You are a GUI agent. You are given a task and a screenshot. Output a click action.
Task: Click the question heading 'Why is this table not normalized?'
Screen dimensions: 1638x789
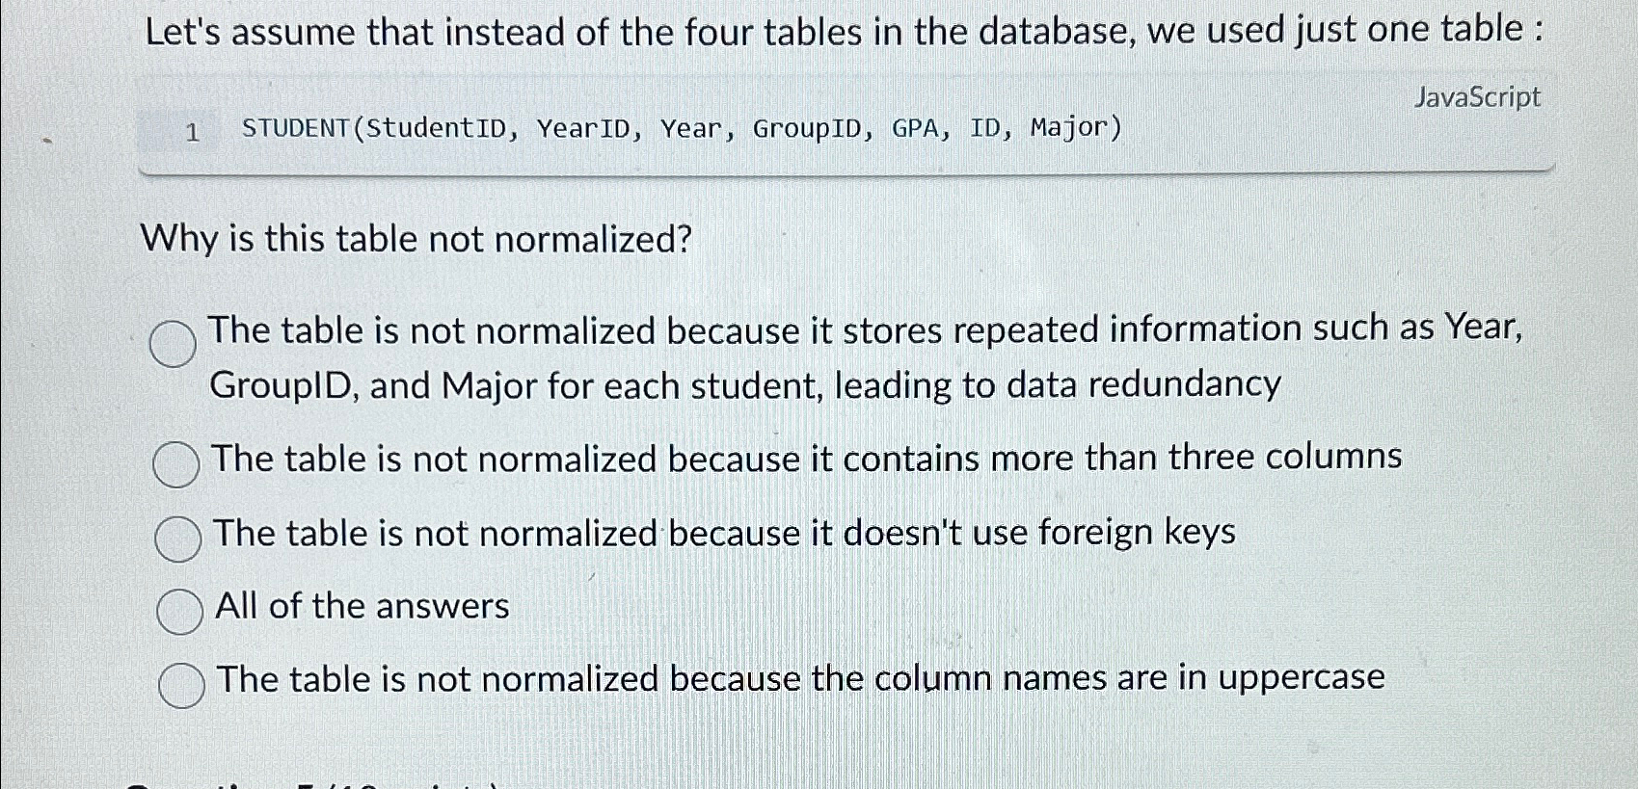pos(413,238)
